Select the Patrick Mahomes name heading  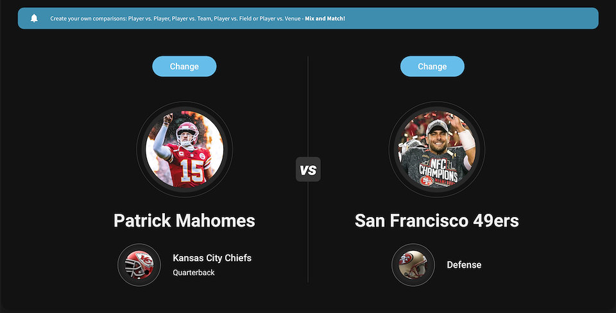click(184, 221)
